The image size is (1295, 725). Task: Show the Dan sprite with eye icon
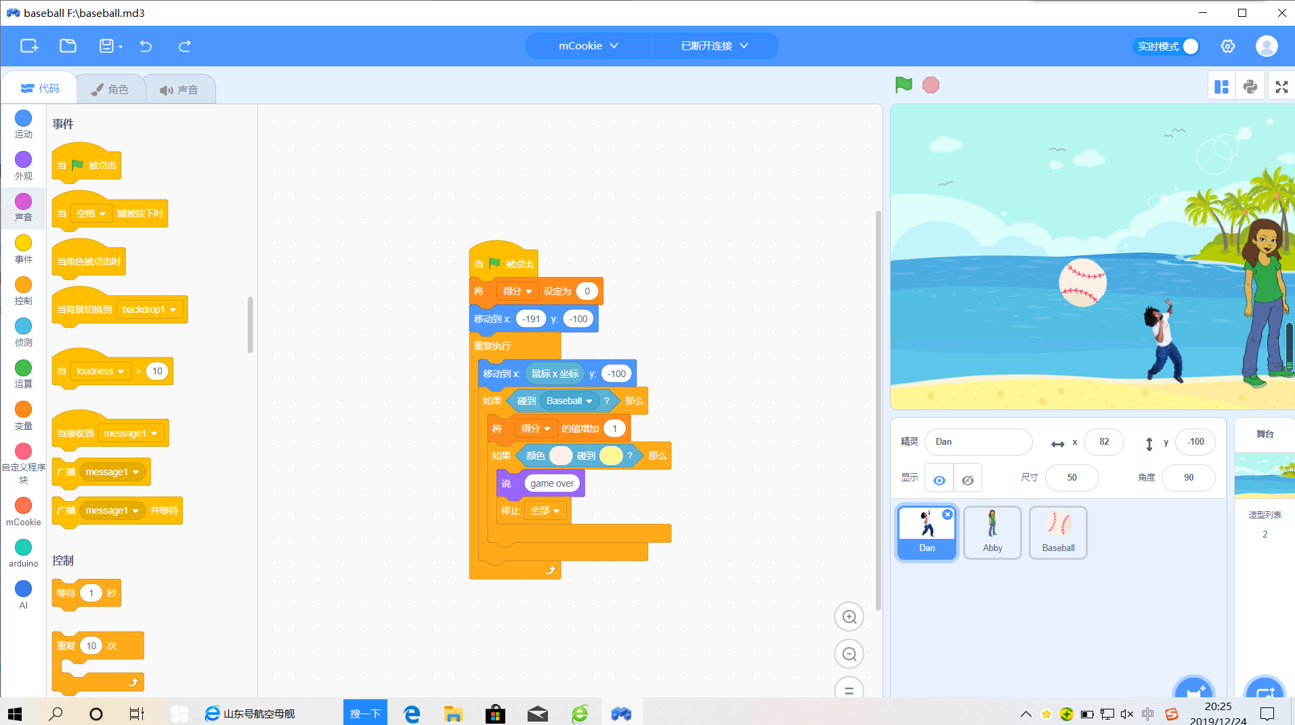click(x=939, y=480)
